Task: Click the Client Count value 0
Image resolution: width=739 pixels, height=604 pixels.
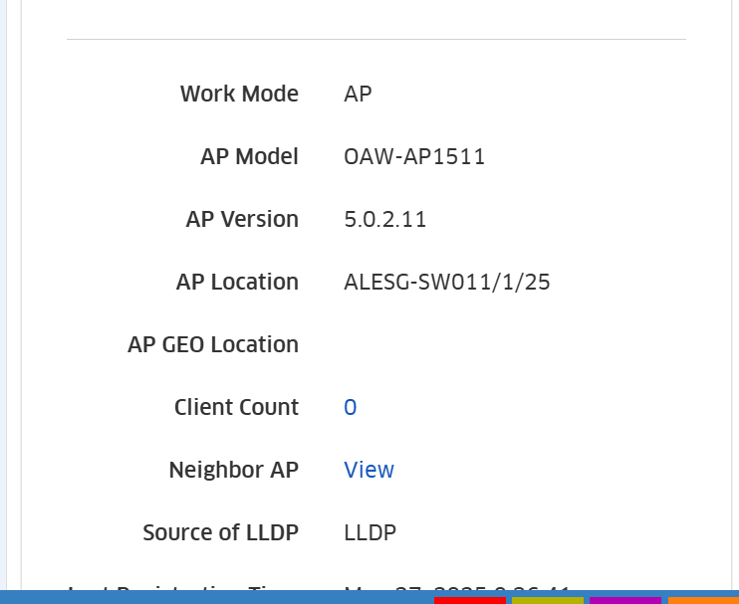Action: (351, 407)
